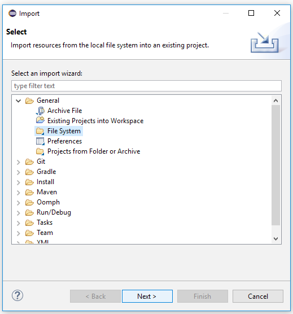Screen dimensions: 293x314
Task: Expand the Run/Debug category
Action: pos(19,213)
